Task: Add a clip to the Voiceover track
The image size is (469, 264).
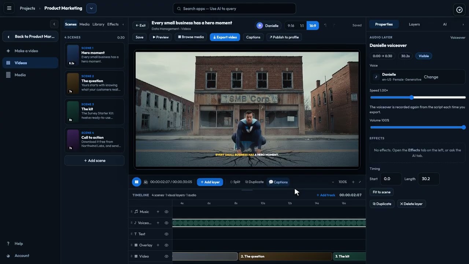Action: [158, 223]
